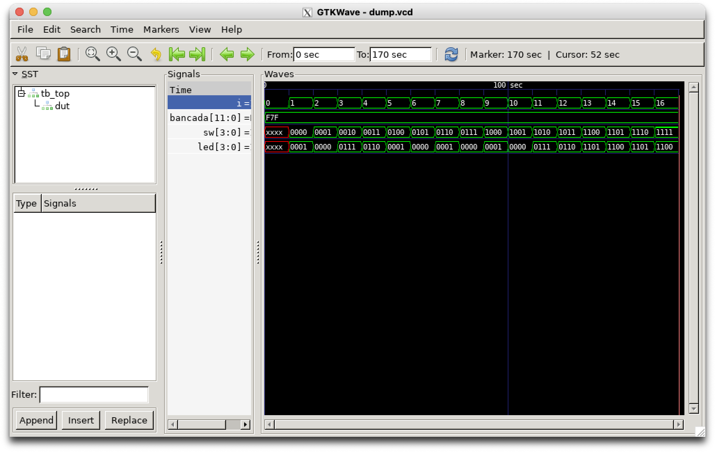Click waves vertical scrollbar down arrow
The width and height of the screenshot is (715, 452).
[693, 409]
